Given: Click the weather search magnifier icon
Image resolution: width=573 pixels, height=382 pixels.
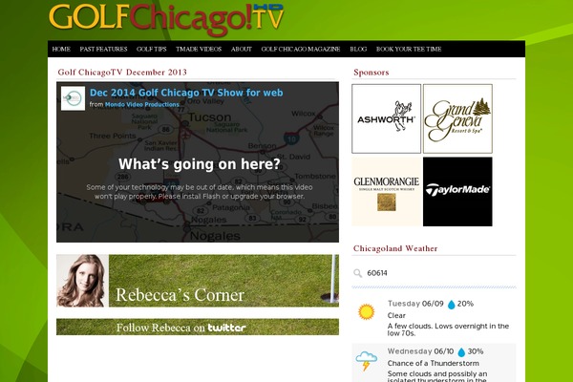Looking at the screenshot, I should click(x=358, y=273).
